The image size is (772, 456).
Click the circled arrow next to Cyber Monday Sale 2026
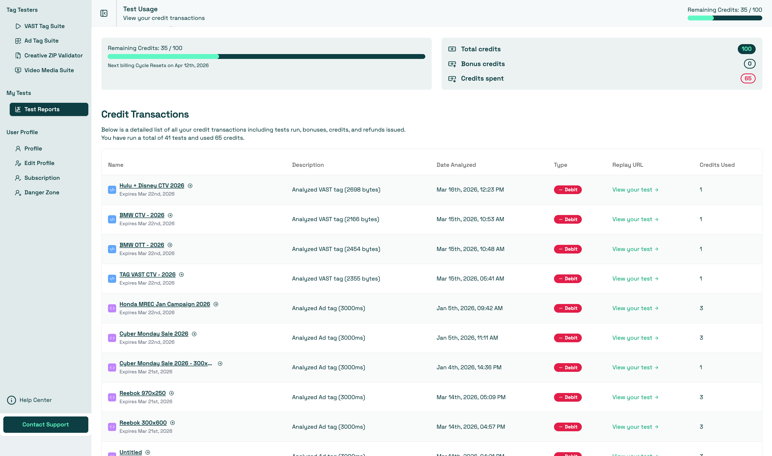[194, 334]
